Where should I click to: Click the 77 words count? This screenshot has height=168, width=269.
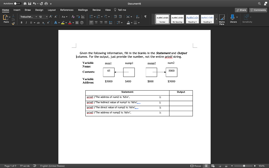pyautogui.click(x=25, y=166)
